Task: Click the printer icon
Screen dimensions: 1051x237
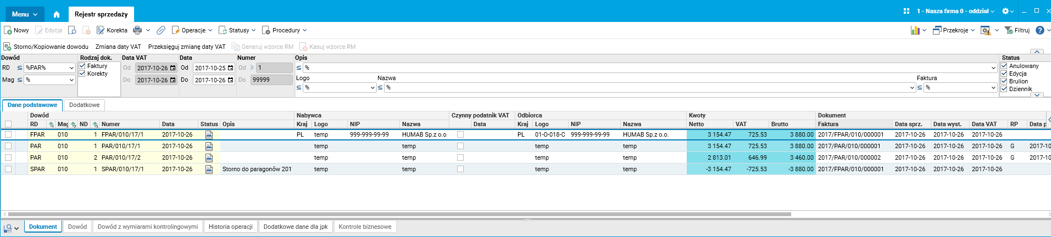Action: [137, 30]
